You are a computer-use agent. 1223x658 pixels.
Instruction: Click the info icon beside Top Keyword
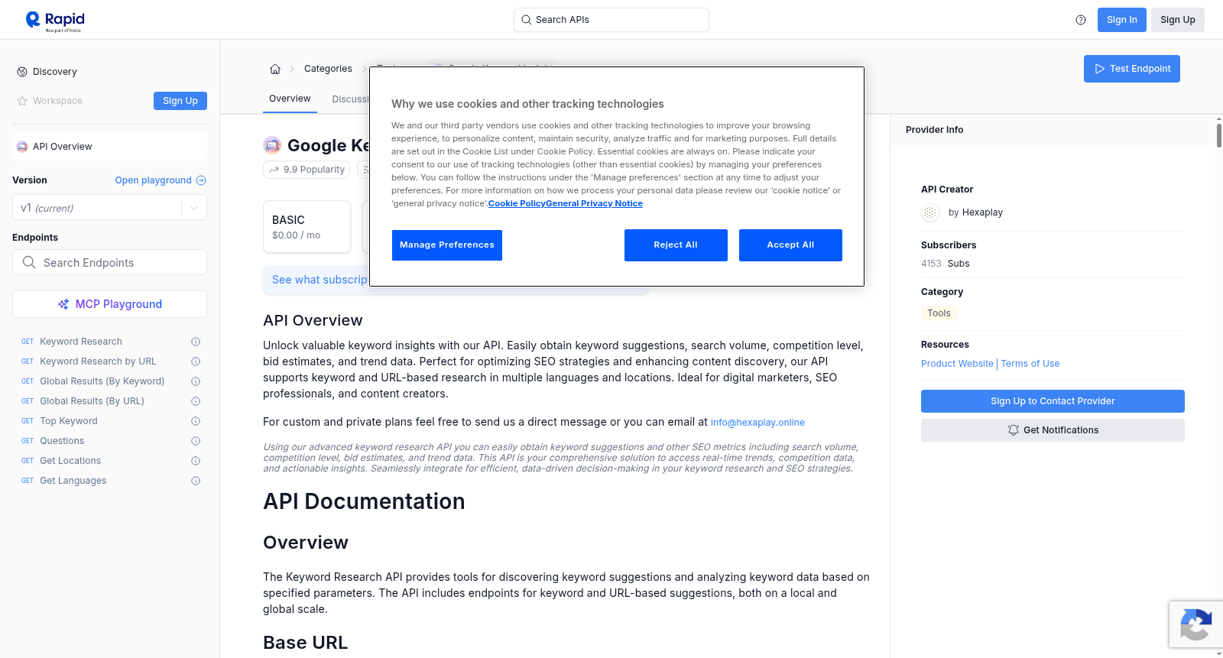(x=196, y=421)
